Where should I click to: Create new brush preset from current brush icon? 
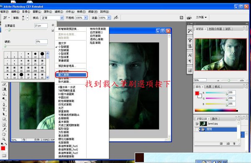click(53, 30)
